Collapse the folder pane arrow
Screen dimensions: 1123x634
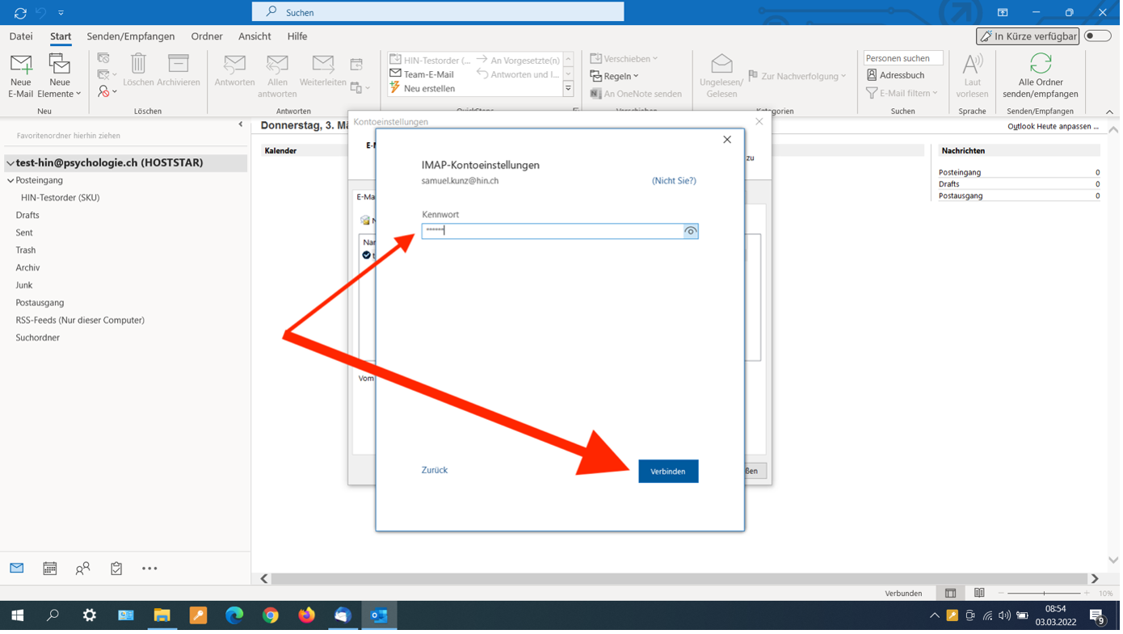pyautogui.click(x=241, y=124)
